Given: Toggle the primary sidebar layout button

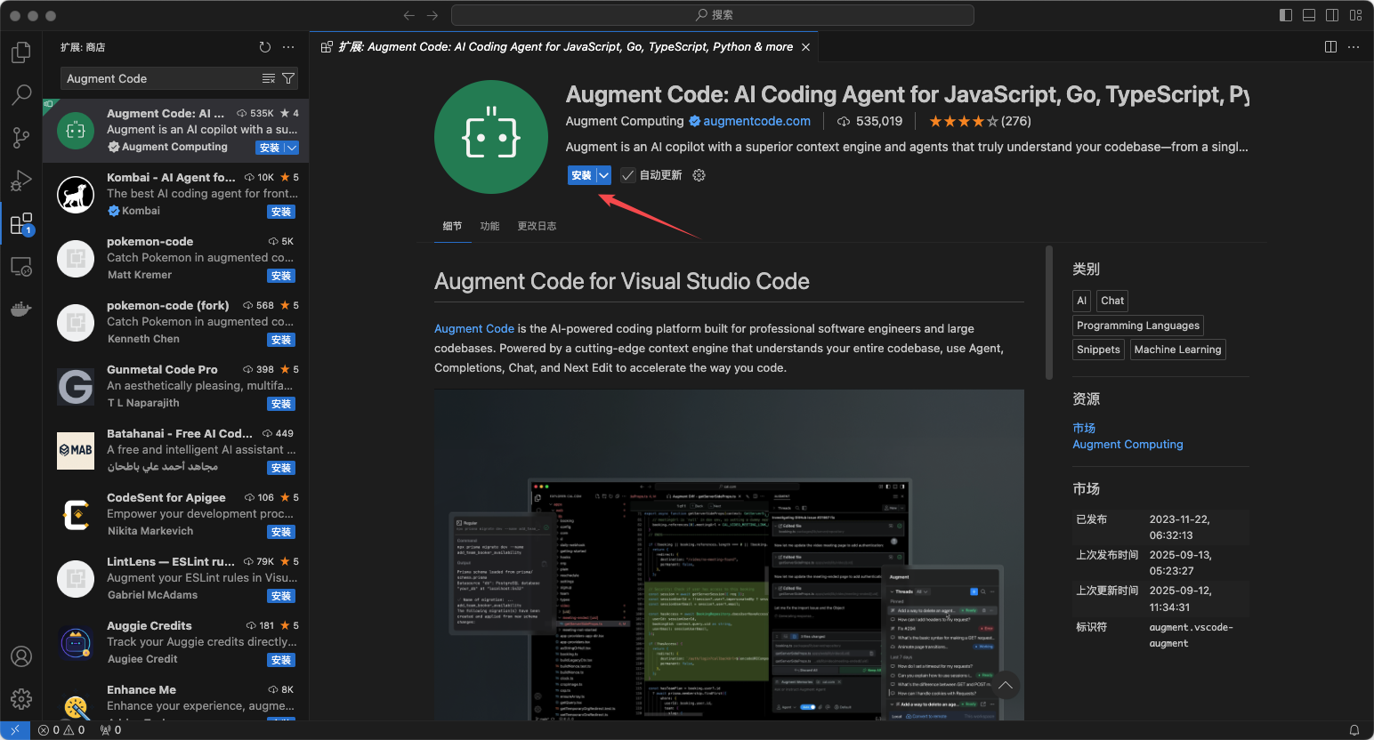Looking at the screenshot, I should click(1286, 15).
